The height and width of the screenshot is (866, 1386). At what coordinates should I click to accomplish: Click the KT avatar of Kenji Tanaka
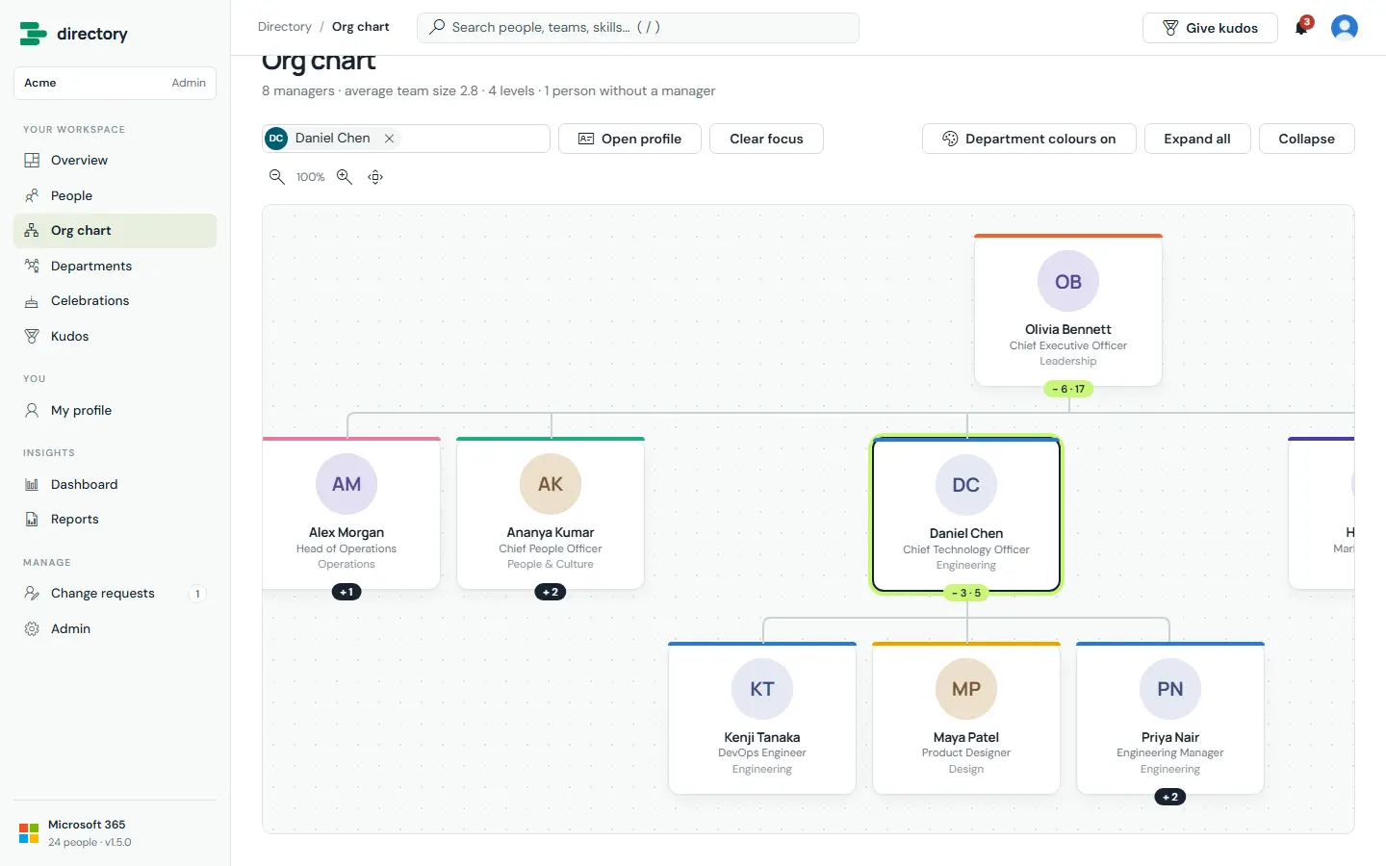pos(762,689)
